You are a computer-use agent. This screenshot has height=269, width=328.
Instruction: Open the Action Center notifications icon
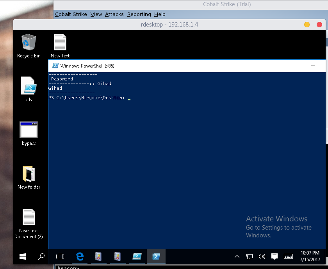tap(275, 257)
